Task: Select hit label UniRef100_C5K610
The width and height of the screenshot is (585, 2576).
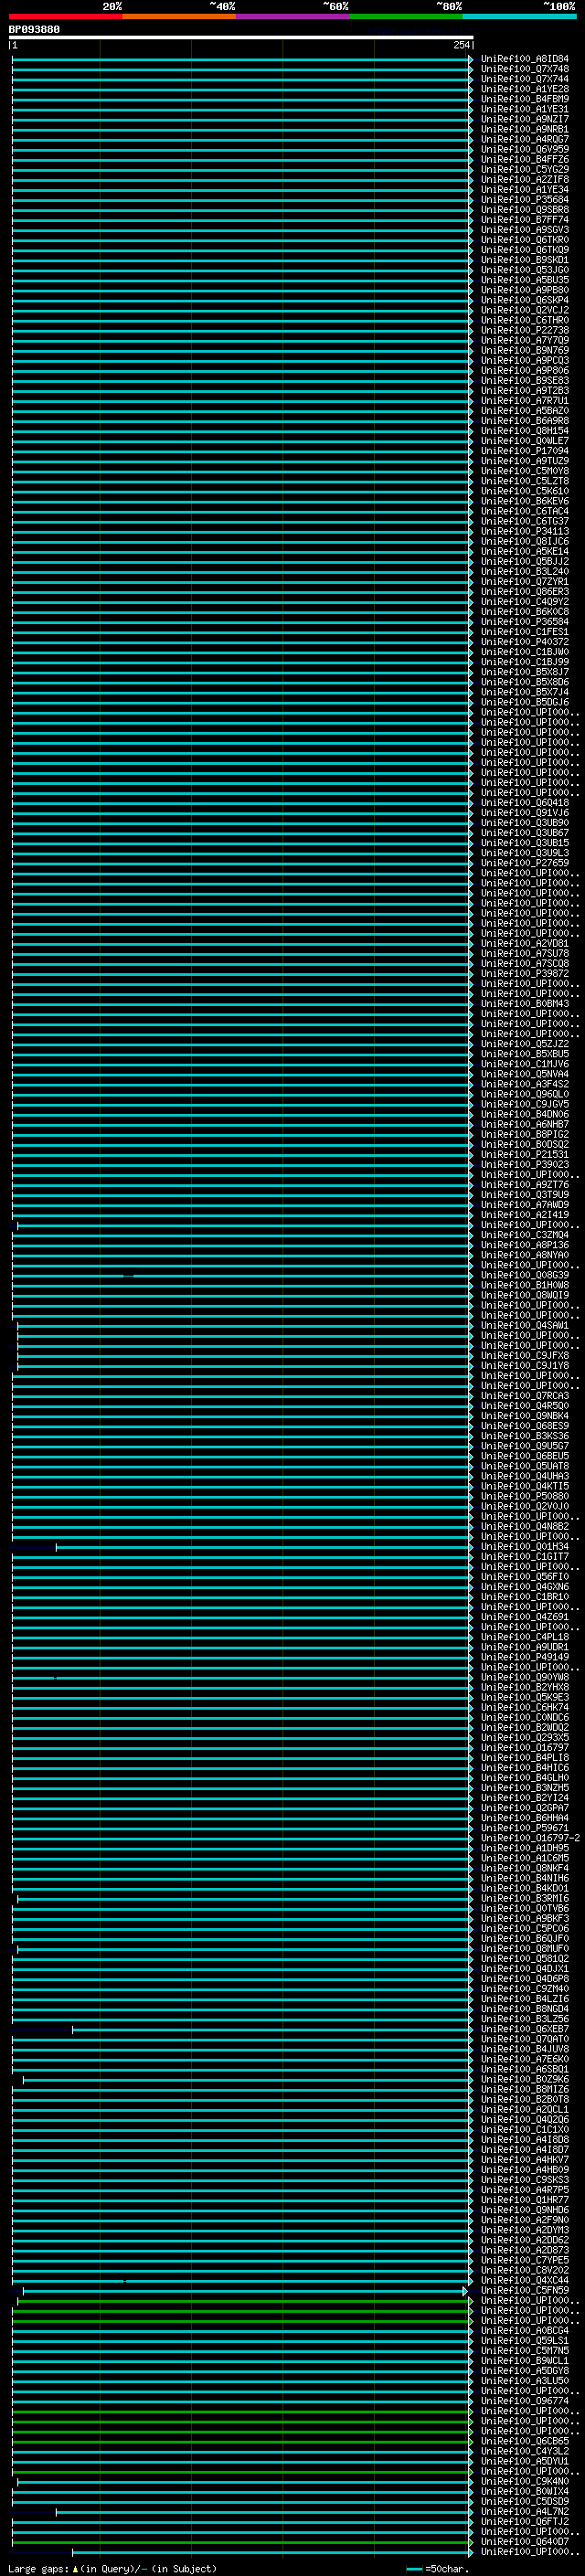Action: coord(524,491)
